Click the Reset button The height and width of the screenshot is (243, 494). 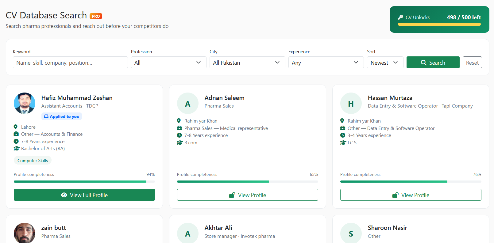(472, 63)
